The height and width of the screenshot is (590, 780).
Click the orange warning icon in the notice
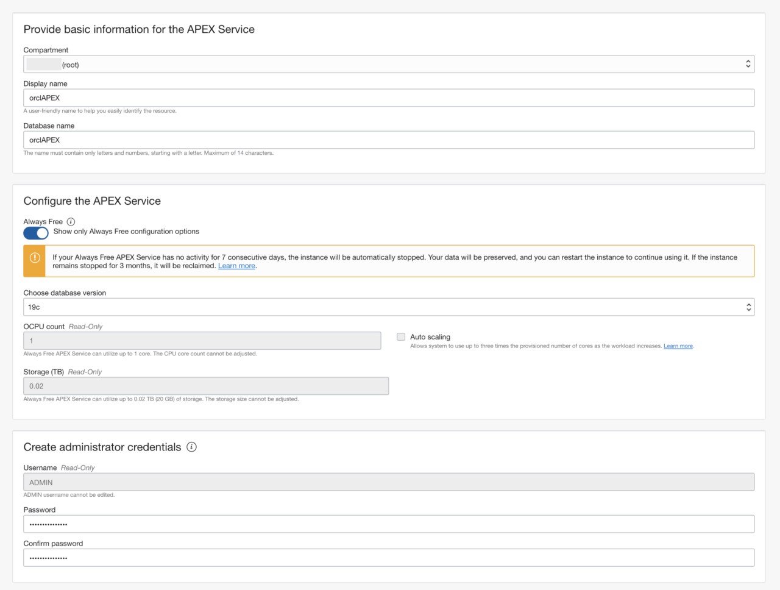pyautogui.click(x=35, y=258)
